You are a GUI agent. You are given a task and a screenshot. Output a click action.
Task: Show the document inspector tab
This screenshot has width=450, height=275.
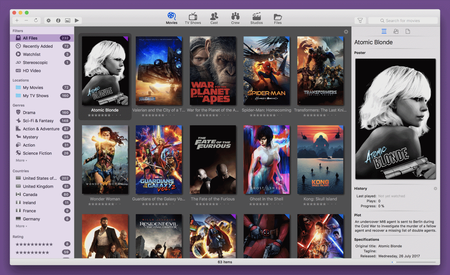[x=407, y=31]
